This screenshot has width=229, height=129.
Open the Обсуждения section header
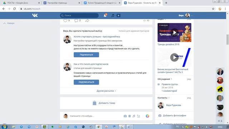pos(164,79)
